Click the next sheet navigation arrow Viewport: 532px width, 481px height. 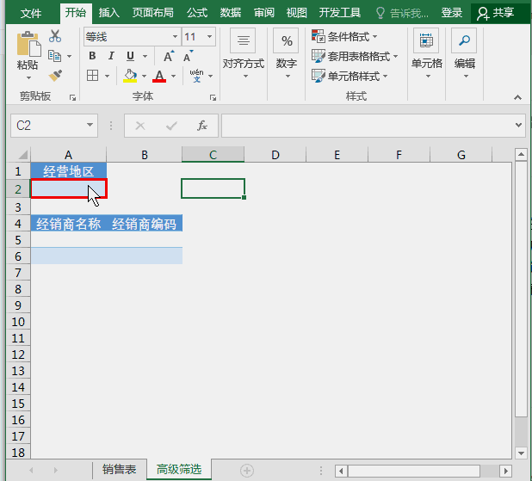coord(56,470)
